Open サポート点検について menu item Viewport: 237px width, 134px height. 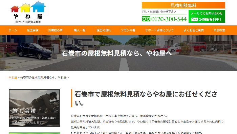tap(159, 30)
